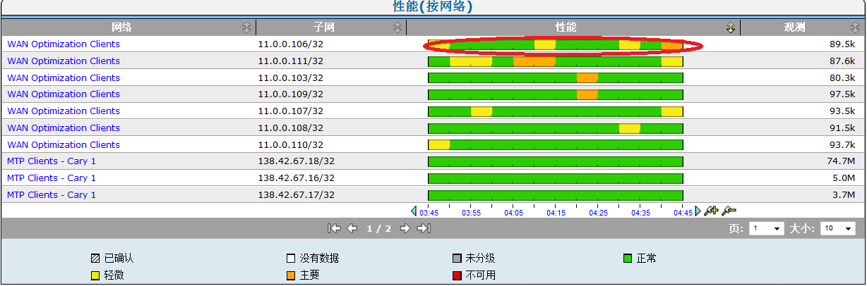Open the 大小 page size dropdown
Viewport: 867px width, 286px height.
(x=838, y=229)
